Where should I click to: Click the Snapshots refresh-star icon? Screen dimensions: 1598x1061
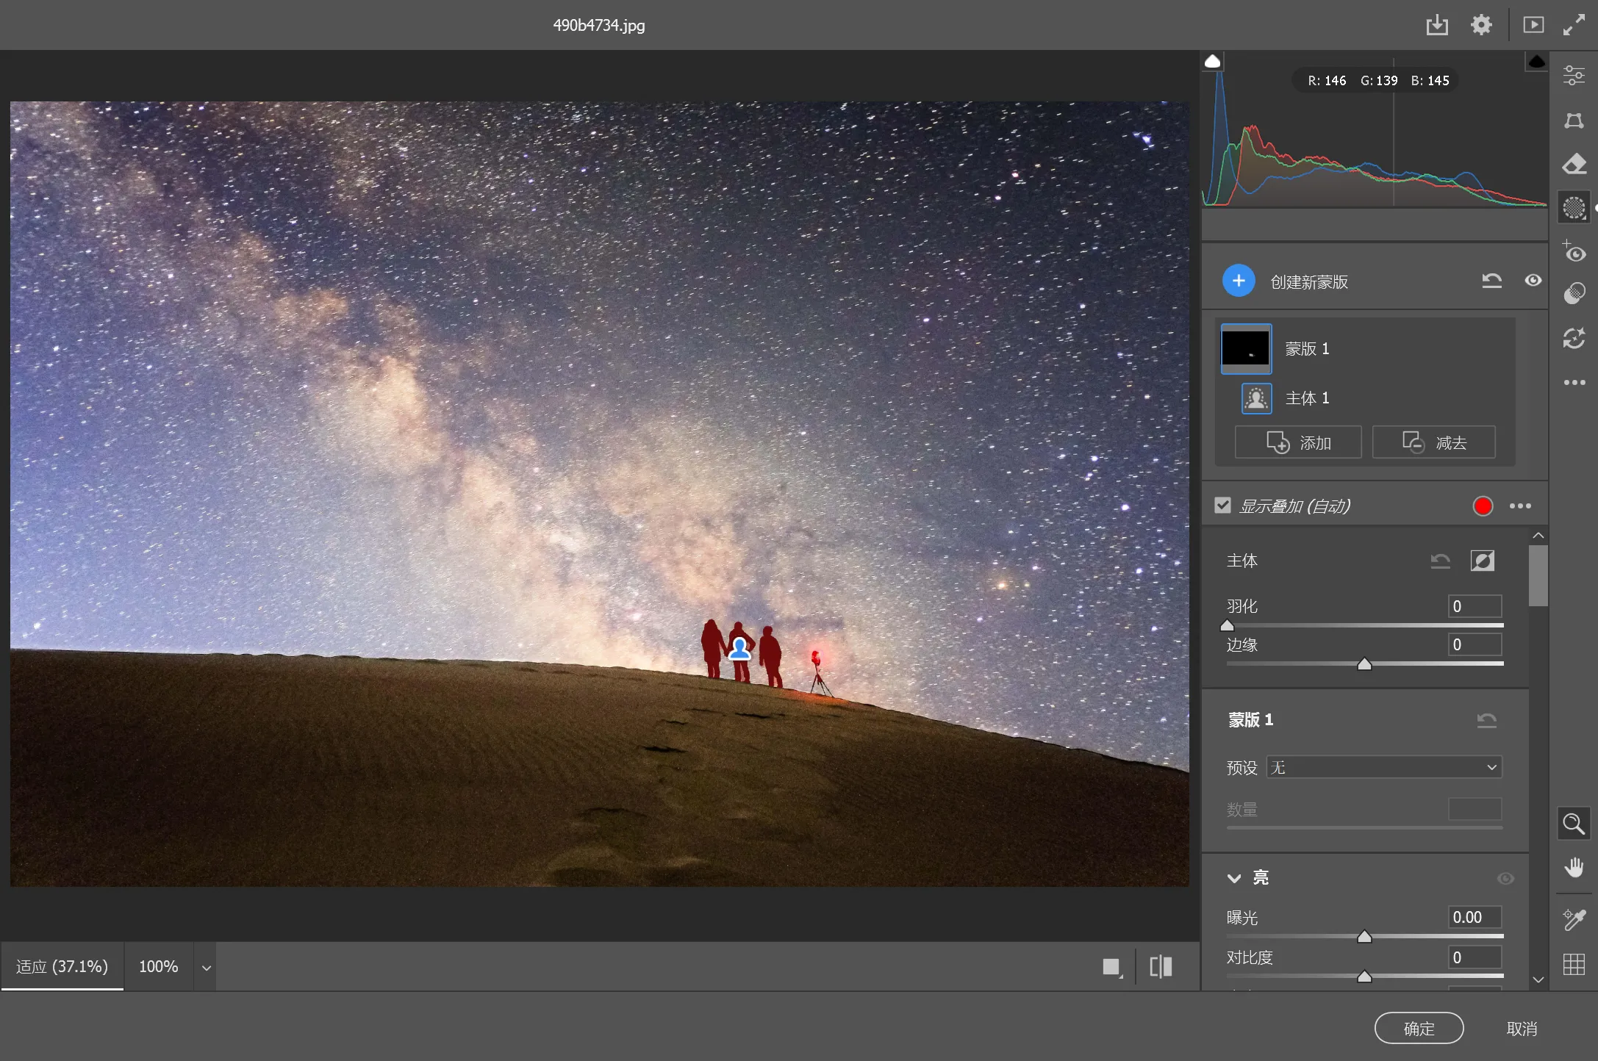tap(1574, 338)
